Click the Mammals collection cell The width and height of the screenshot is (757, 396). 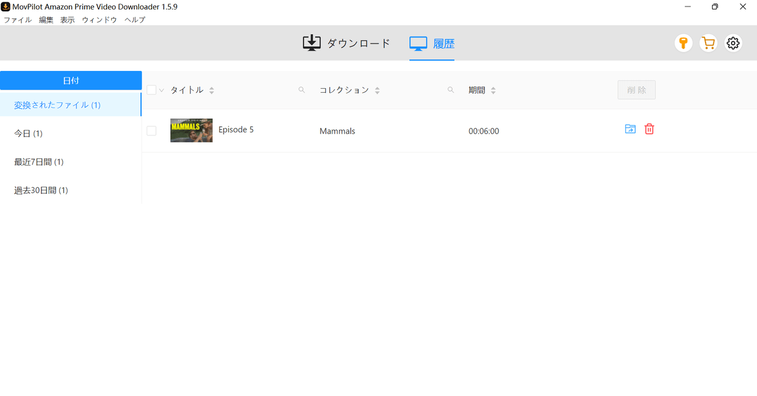(337, 131)
